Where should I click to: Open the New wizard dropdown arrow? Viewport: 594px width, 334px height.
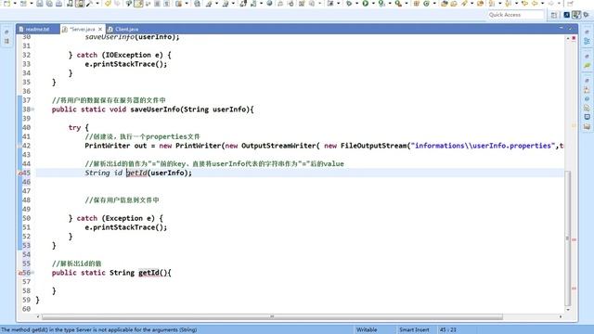15,4
